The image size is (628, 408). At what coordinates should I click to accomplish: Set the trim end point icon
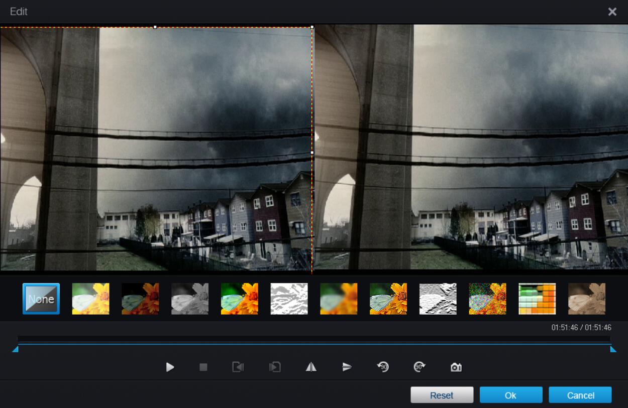point(275,367)
